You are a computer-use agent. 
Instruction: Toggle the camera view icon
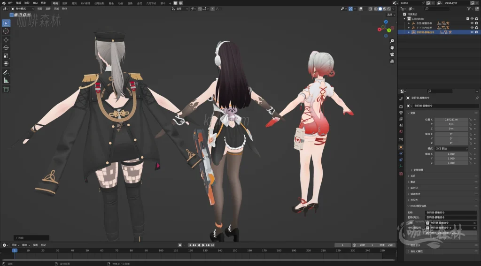point(392,54)
